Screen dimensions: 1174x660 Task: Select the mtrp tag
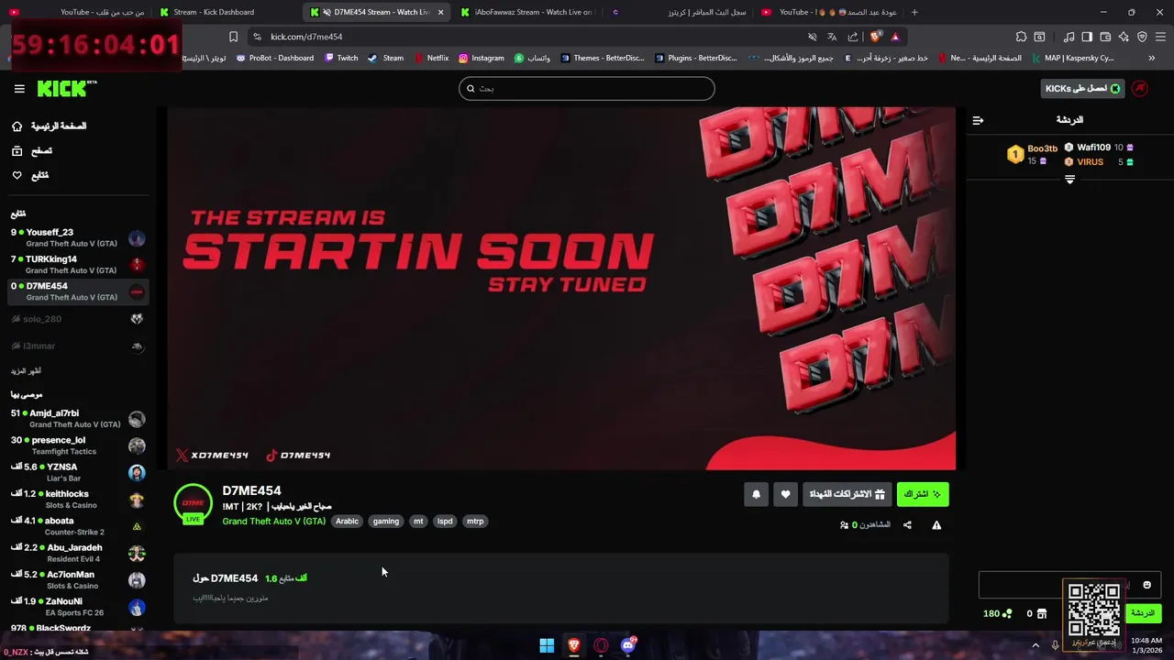point(475,521)
